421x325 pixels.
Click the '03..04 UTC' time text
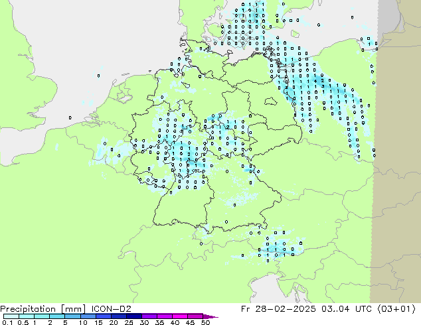coord(347,309)
